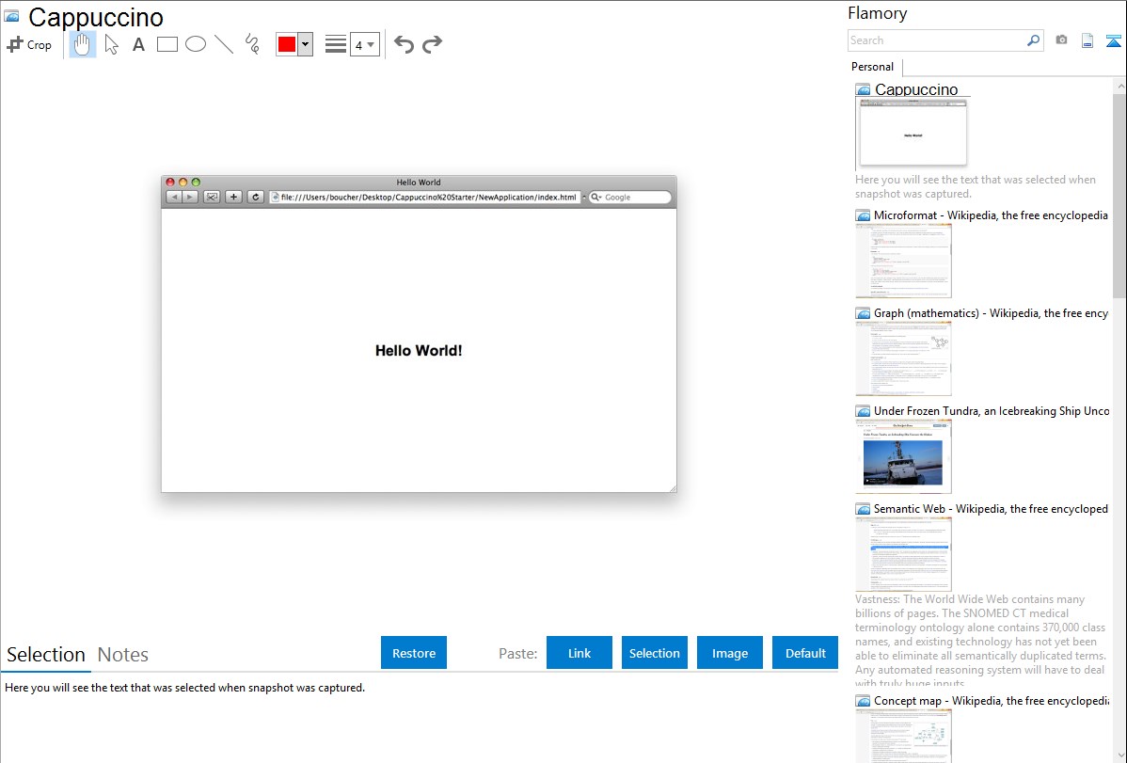Paste as Selection button
Screen dimensions: 1127x763
(x=654, y=653)
